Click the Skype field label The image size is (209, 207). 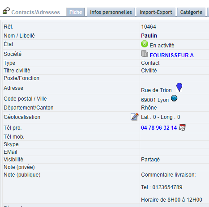[x=11, y=144]
